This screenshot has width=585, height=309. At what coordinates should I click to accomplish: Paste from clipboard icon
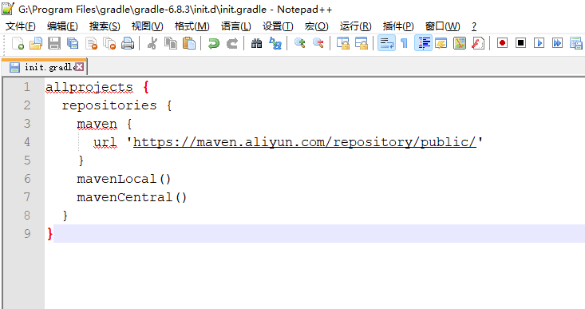(x=189, y=43)
